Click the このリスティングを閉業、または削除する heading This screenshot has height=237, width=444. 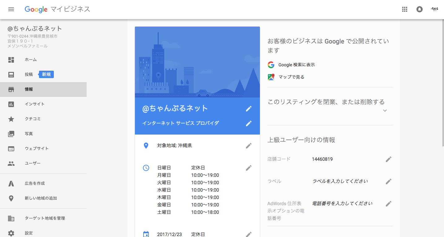point(326,102)
